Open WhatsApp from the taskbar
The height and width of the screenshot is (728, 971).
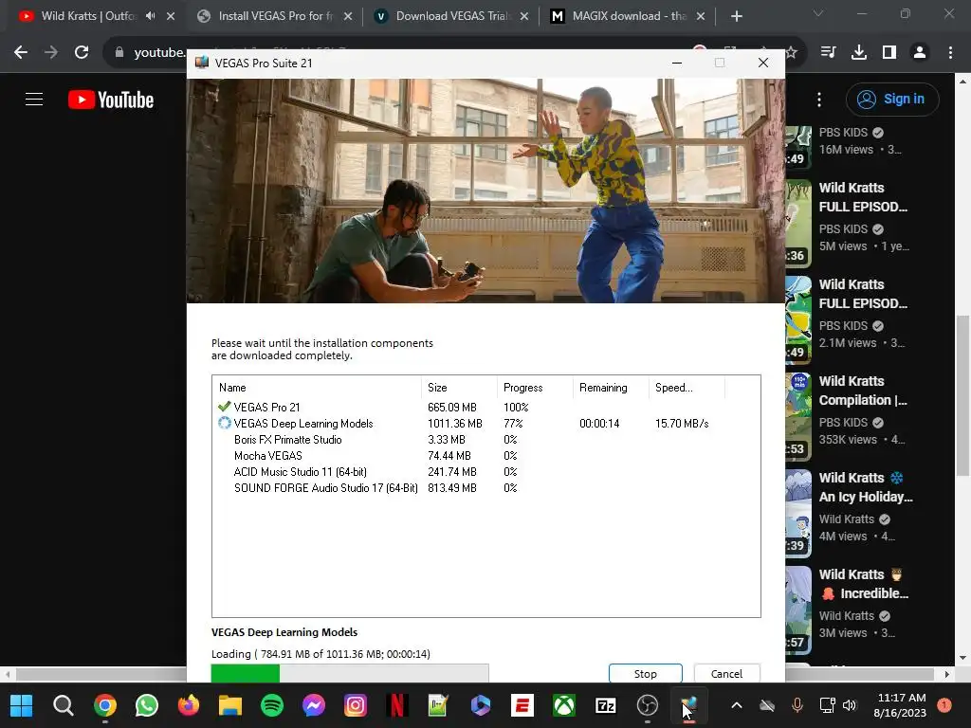pyautogui.click(x=147, y=705)
